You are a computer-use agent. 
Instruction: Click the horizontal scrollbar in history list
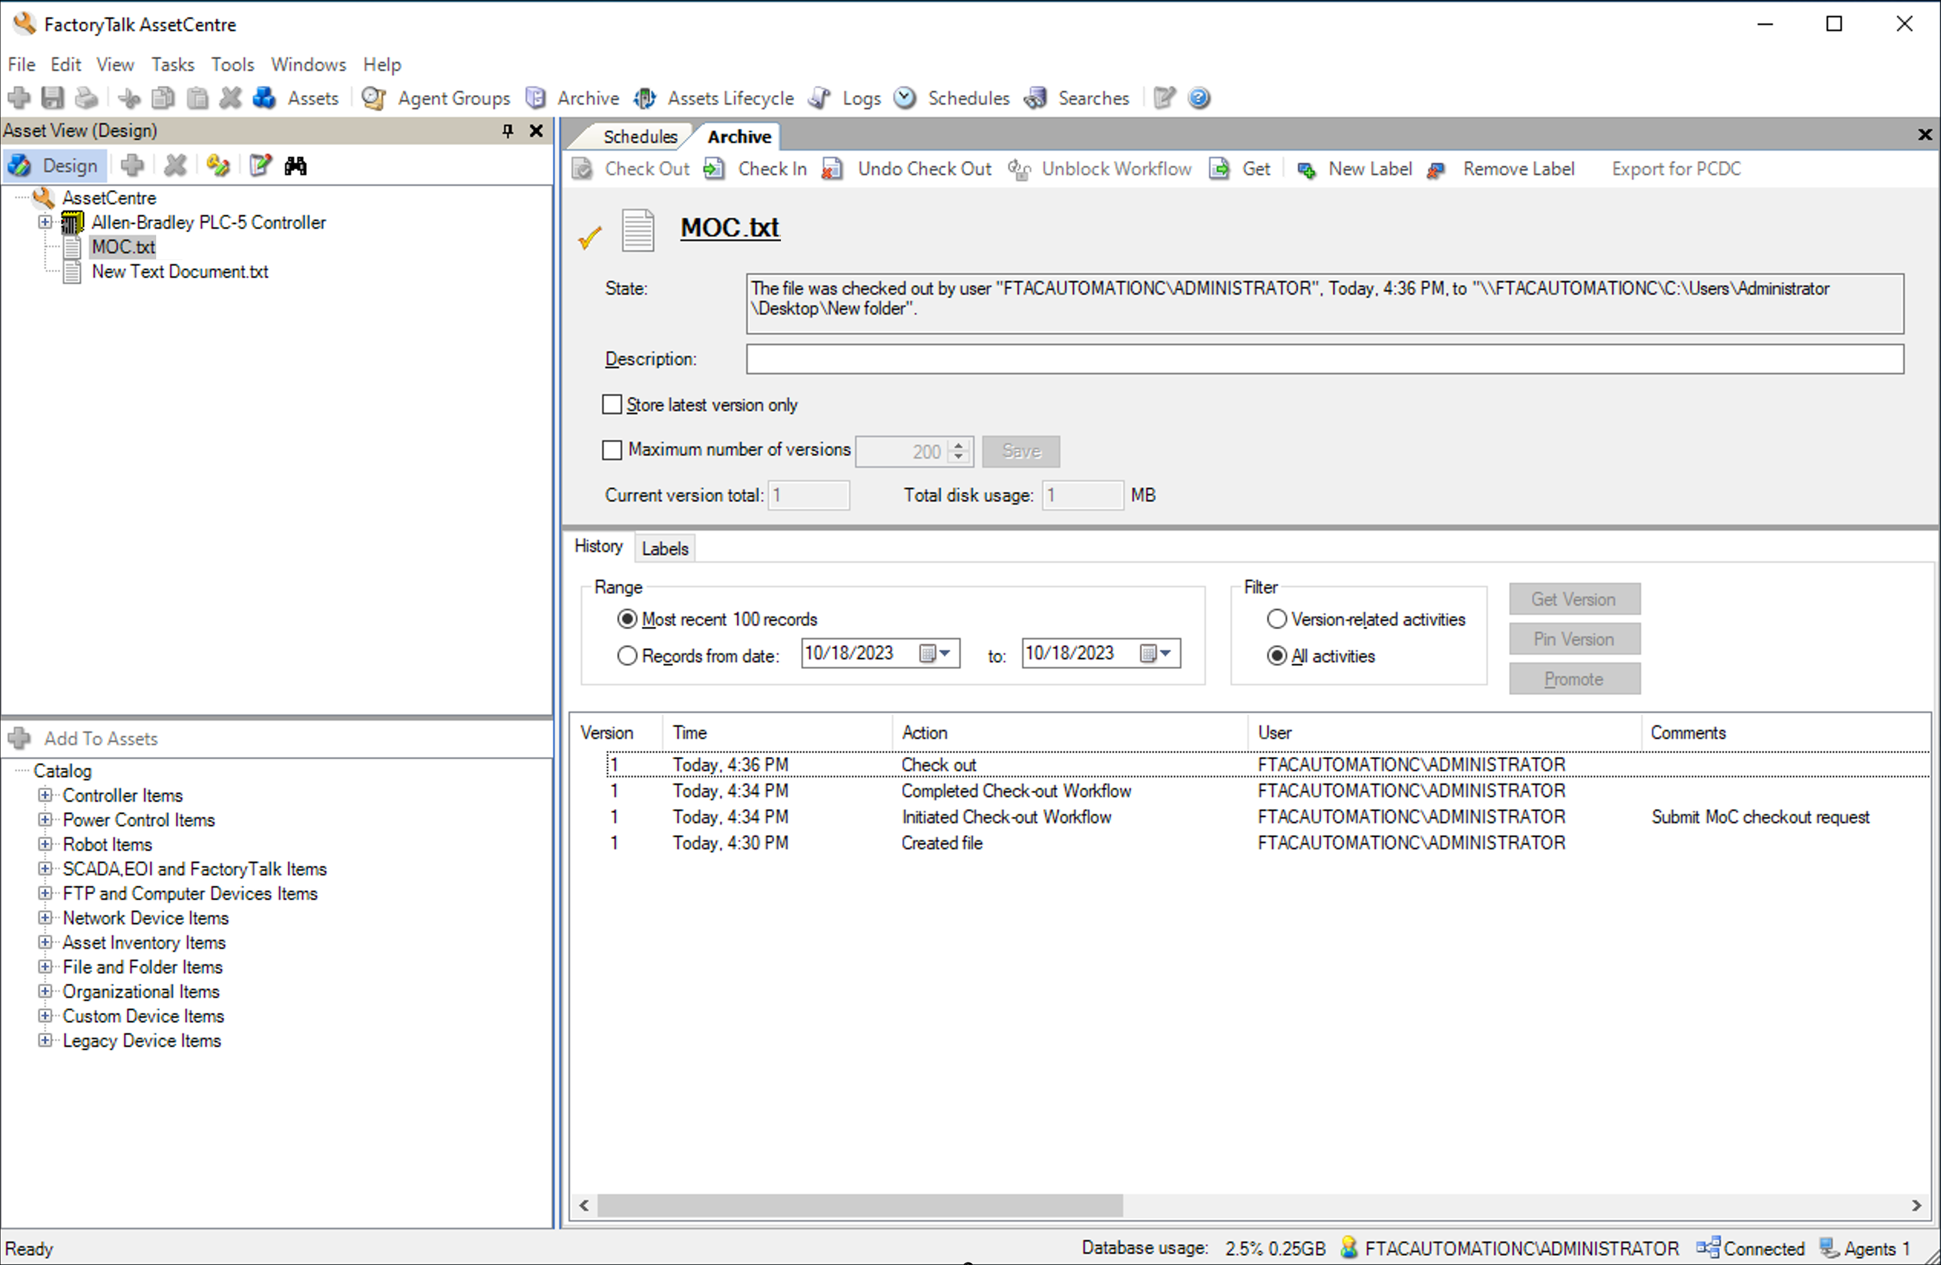(860, 1205)
